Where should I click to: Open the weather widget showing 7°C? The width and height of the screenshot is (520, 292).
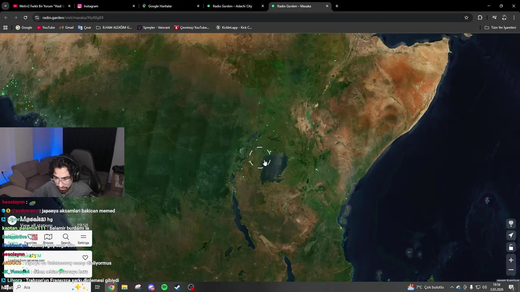[x=426, y=287]
